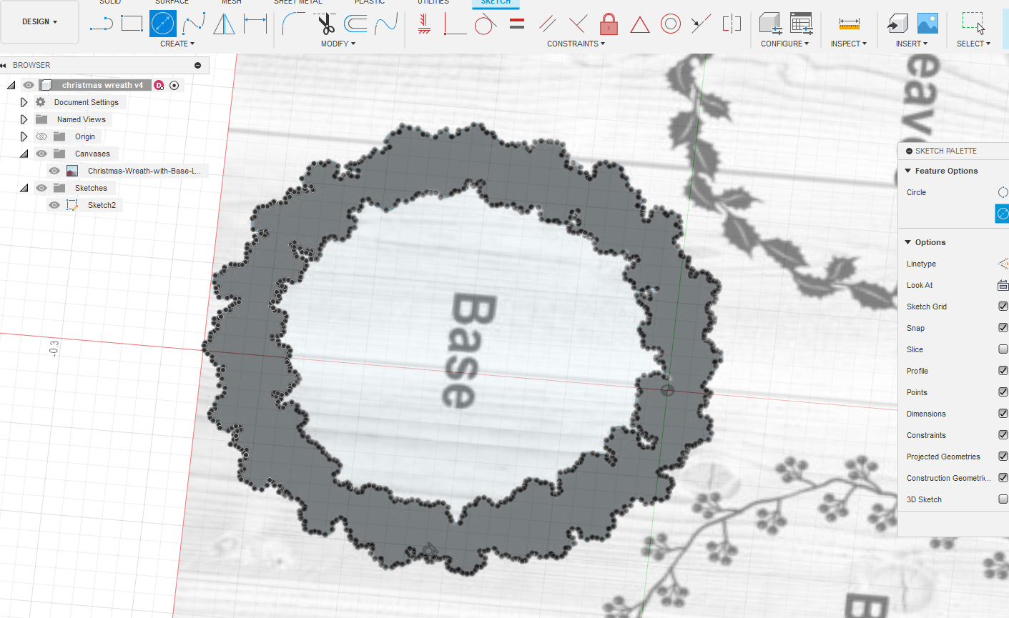The height and width of the screenshot is (618, 1009).
Task: Click the Insert Canvas image icon
Action: pyautogui.click(x=927, y=24)
